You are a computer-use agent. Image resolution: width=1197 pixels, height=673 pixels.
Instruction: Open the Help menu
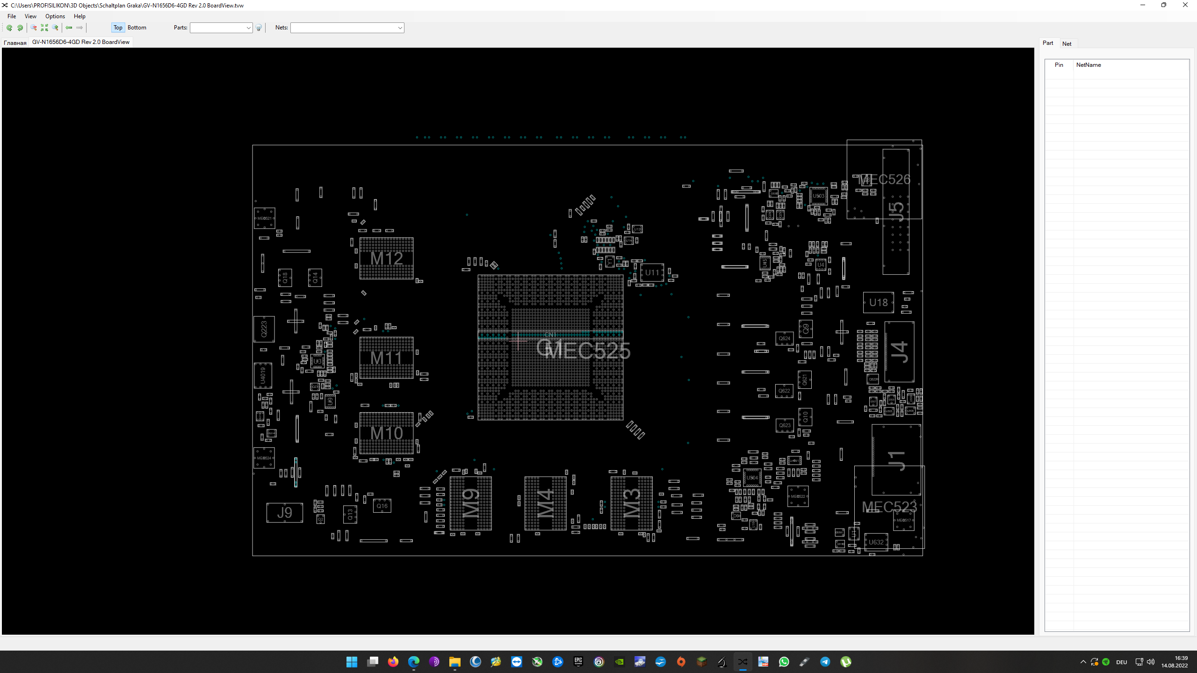79,16
